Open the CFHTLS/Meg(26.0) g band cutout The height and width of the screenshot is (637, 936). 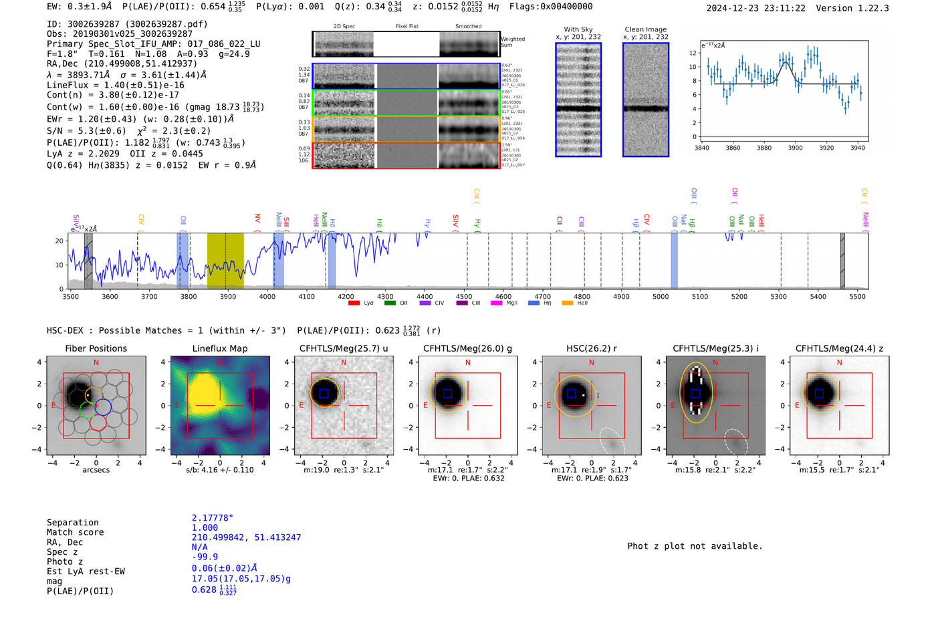pyautogui.click(x=468, y=405)
